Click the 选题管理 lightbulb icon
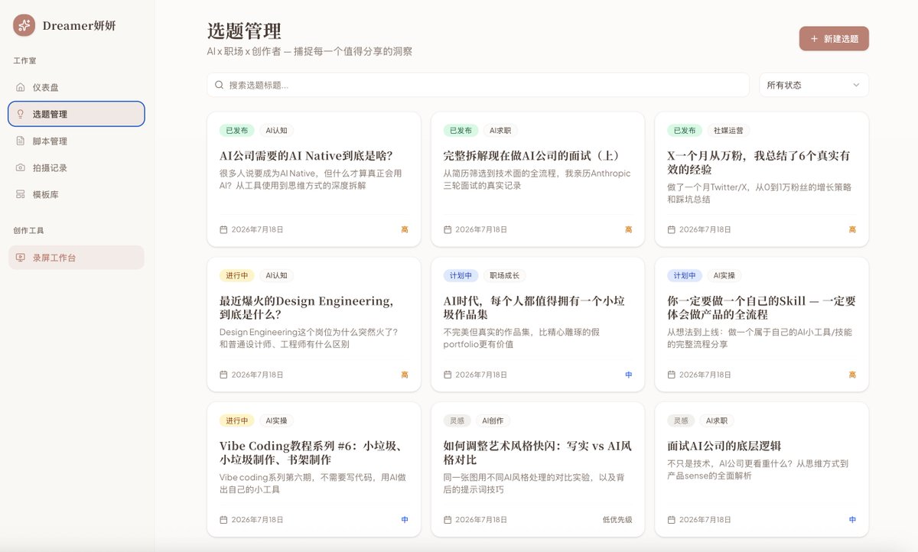Viewport: 918px width, 552px height. click(x=21, y=114)
